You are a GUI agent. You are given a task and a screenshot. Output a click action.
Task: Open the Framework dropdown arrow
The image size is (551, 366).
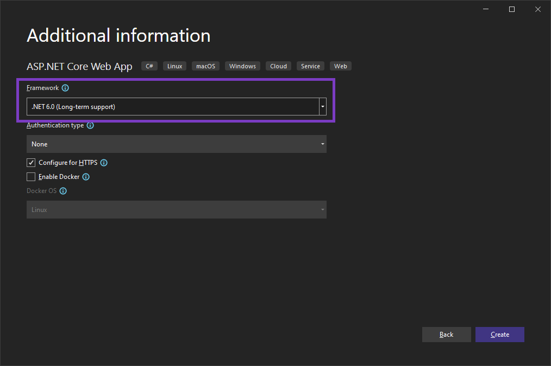[x=323, y=107]
